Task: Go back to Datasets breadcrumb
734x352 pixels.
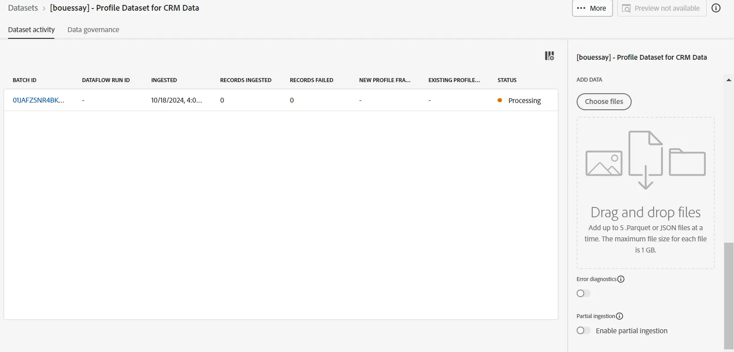Action: (x=23, y=8)
